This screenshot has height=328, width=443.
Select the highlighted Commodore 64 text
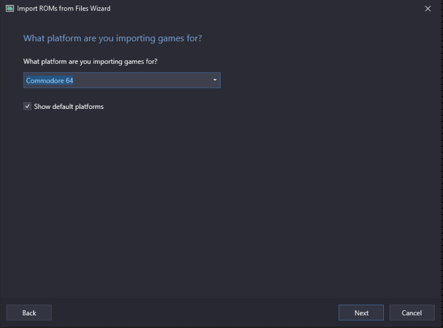tap(49, 80)
